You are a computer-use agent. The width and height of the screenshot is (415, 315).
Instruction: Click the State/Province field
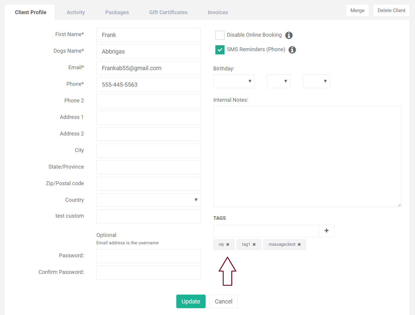pos(148,167)
